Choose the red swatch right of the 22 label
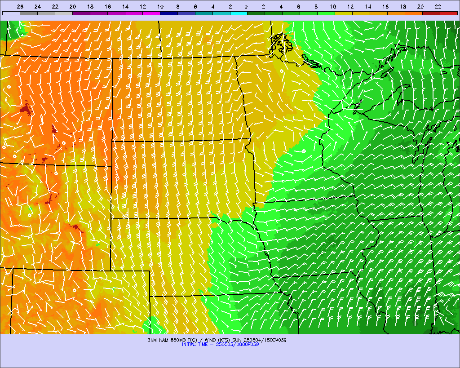Screen dimensions: 460x368 click(x=449, y=13)
